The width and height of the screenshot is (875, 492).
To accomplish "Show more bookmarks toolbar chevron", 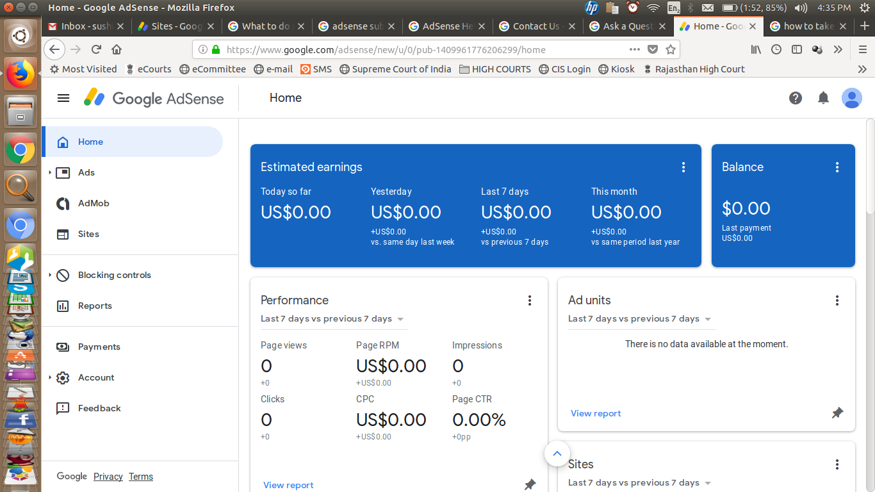I will click(x=862, y=69).
